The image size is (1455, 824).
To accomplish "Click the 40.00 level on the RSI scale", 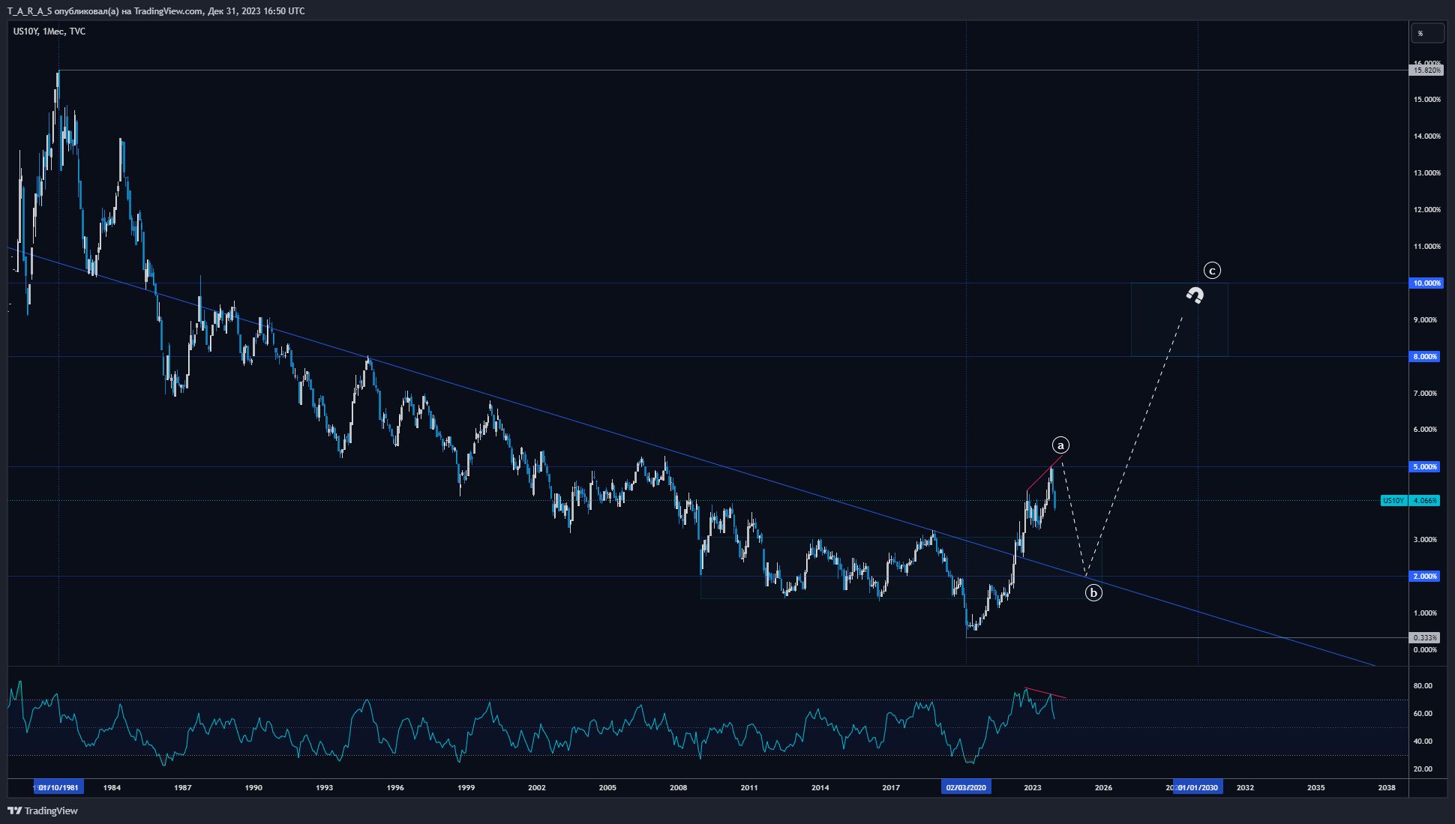I will pos(1423,742).
